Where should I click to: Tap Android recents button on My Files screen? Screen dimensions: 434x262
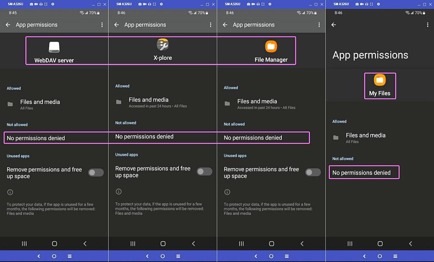[x=350, y=243]
